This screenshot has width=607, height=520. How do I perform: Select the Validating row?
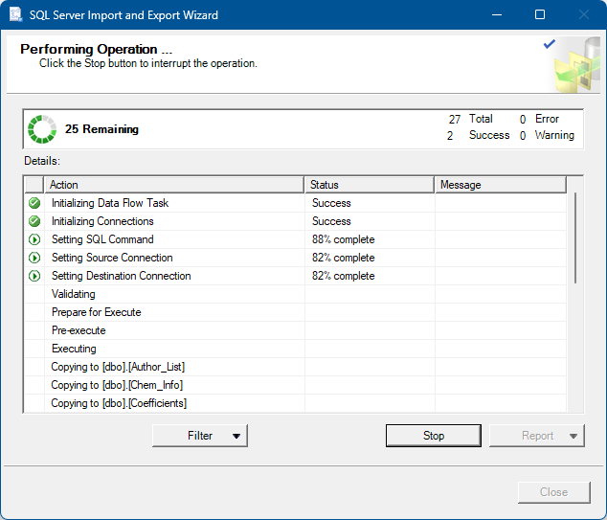pos(296,294)
